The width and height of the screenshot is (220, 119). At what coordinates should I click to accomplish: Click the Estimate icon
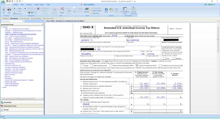(87, 9)
